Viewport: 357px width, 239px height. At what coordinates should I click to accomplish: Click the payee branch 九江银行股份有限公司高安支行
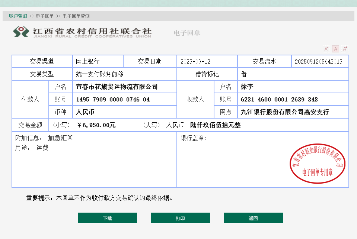point(285,112)
